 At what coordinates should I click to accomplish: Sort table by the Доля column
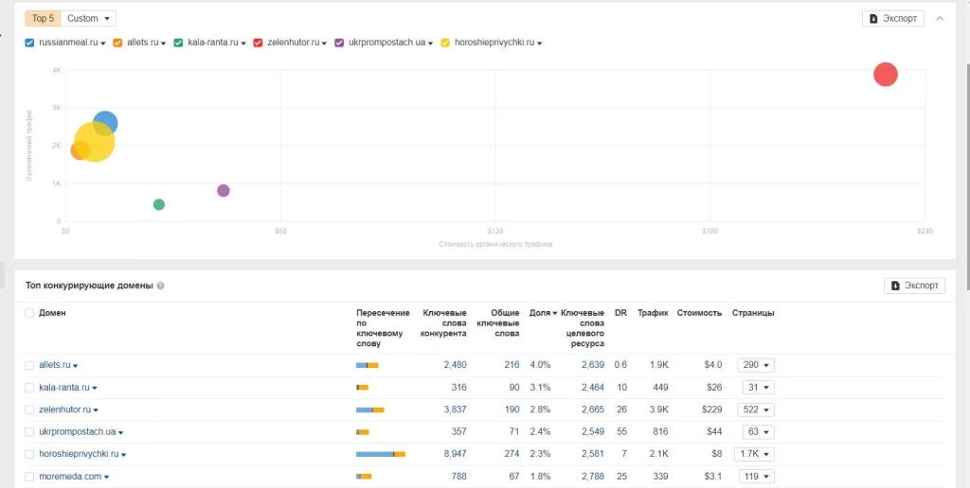tap(543, 313)
